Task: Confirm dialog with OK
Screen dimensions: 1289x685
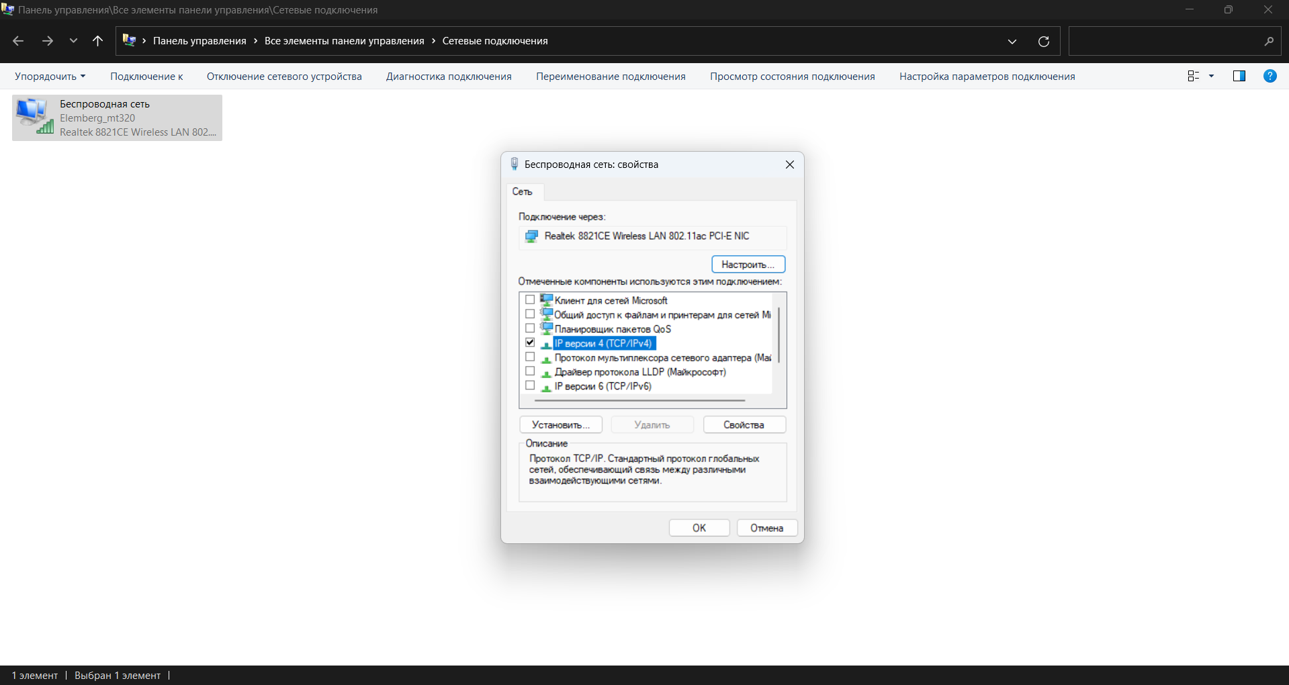Action: point(699,528)
